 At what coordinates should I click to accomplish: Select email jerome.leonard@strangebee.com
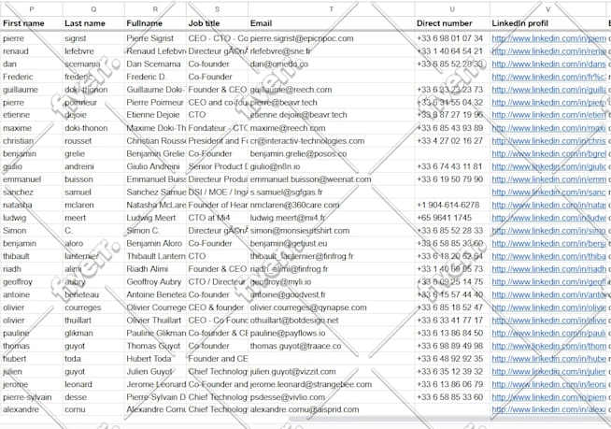[311, 384]
